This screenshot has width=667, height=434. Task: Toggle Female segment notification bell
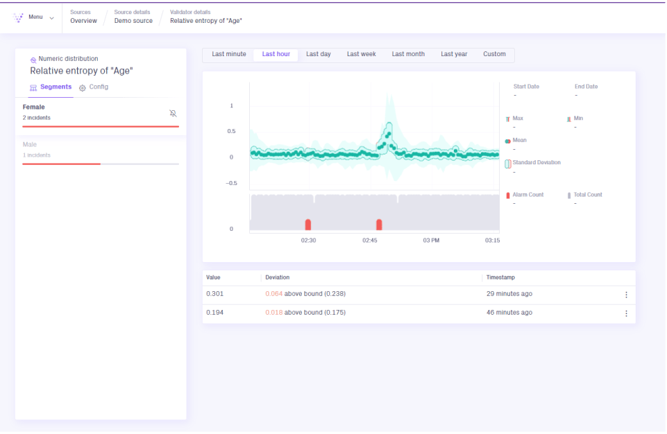(x=173, y=113)
